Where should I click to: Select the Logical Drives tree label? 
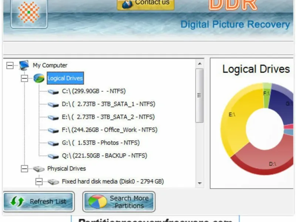(65, 78)
